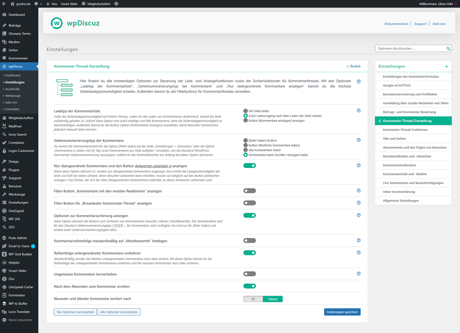The height and width of the screenshot is (333, 460).
Task: Click the Divi icon in sidebar
Action: coord(4,279)
